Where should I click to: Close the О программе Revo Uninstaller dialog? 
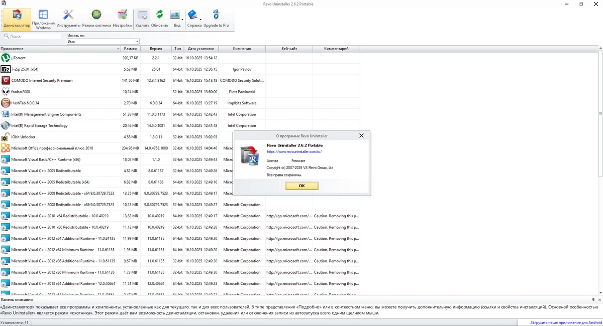[x=361, y=135]
